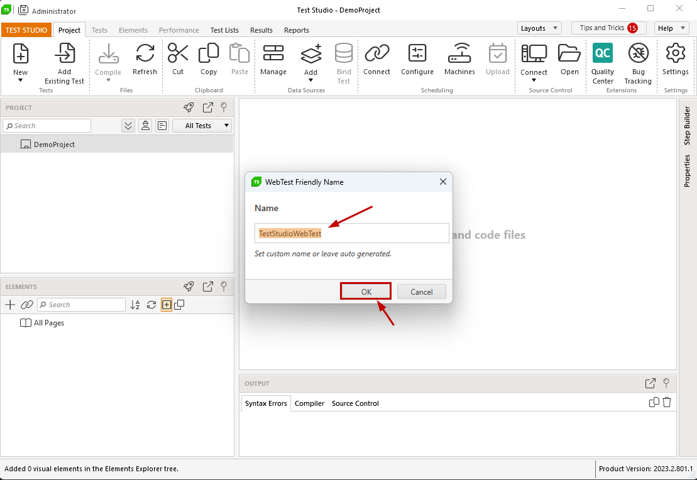
Task: Click the Name field with TestStudioWebTest
Action: pyautogui.click(x=351, y=233)
